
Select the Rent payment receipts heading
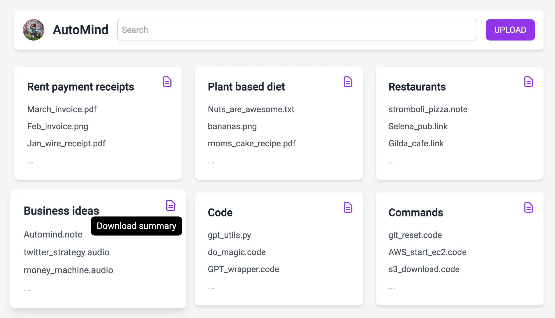[81, 87]
